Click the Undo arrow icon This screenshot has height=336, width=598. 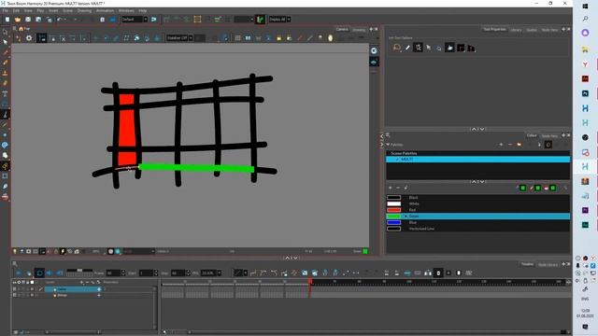coord(60,20)
